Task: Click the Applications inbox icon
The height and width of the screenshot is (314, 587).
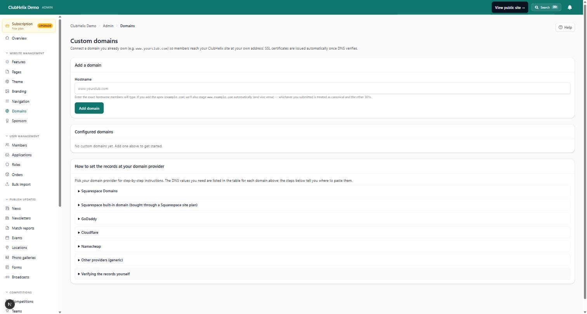Action: point(7,155)
